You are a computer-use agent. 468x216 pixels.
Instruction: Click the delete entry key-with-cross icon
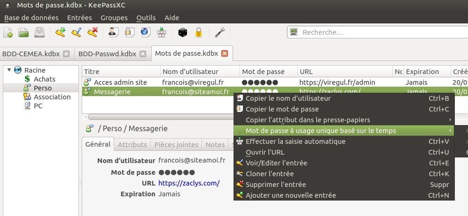click(93, 32)
